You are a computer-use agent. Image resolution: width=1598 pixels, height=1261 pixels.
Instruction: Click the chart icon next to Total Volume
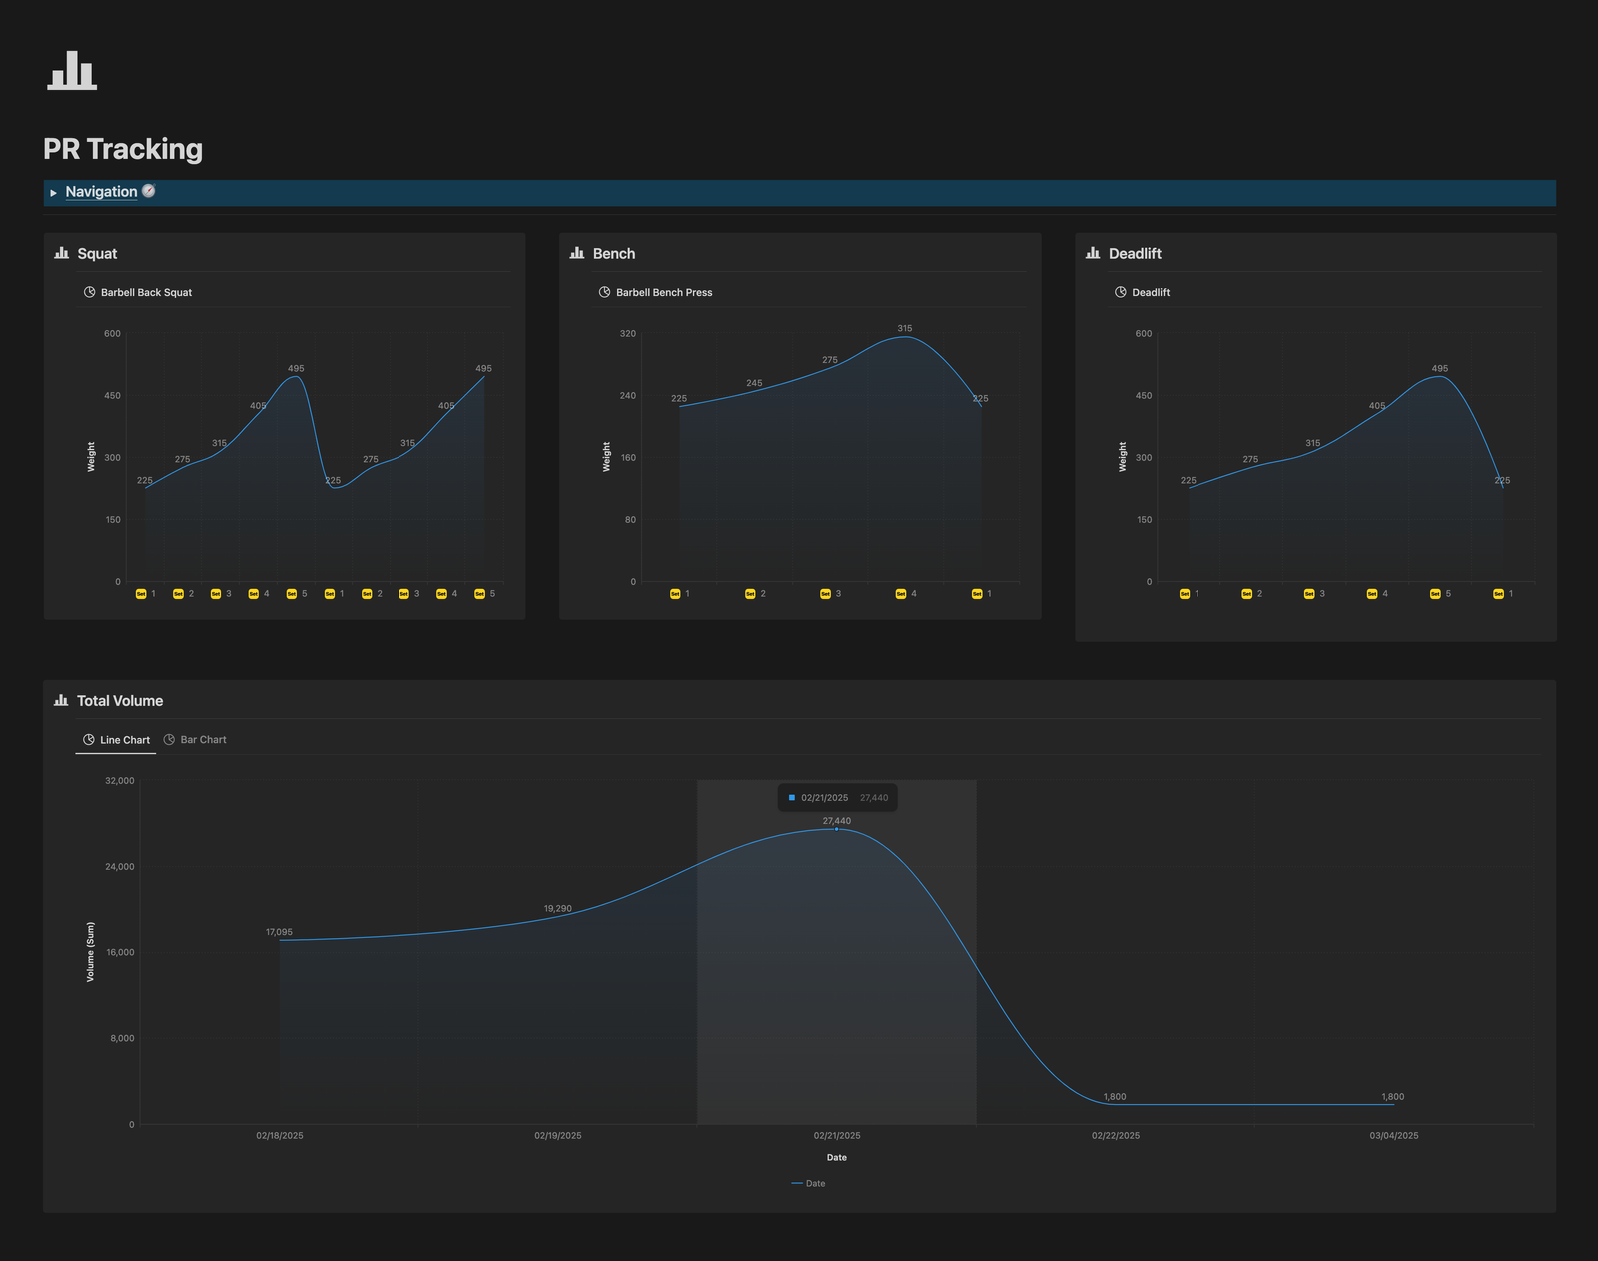(x=62, y=701)
